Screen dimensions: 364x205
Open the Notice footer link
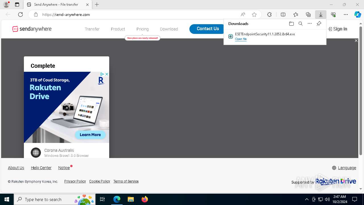click(x=64, y=168)
